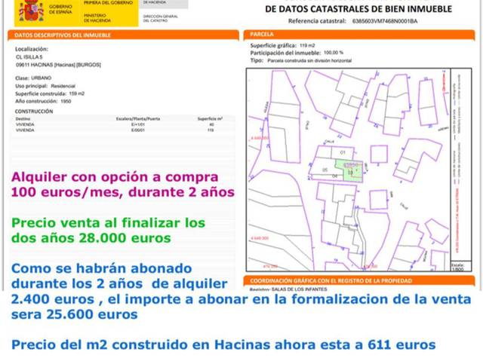
Task: Click 'dos años 28.000 euros' green text
Action: [x=91, y=238]
